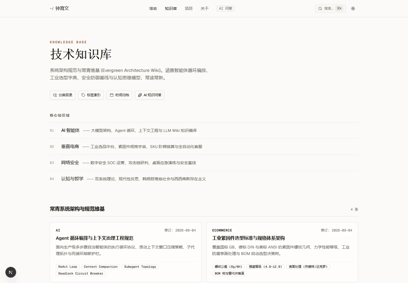408x283 pixels.
Task: Click the 钟育文 site logo link
Action: (59, 8)
